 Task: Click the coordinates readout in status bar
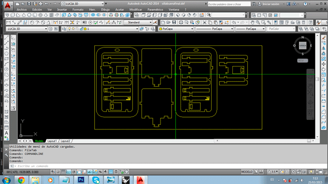point(22,172)
